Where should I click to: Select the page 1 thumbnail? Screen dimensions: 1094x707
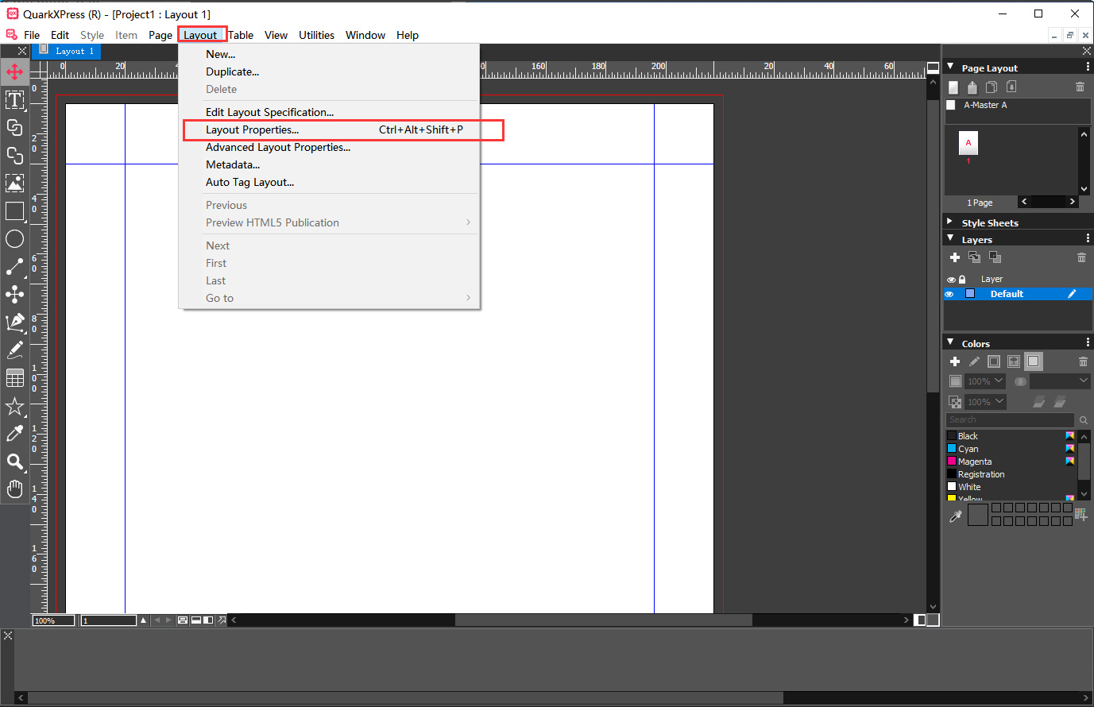968,144
